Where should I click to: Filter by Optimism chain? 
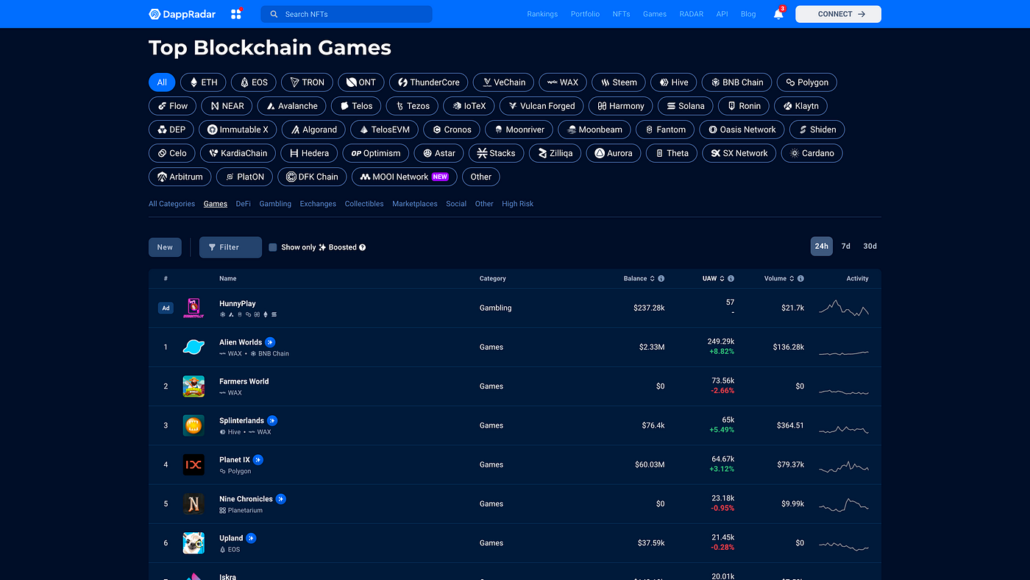[376, 153]
